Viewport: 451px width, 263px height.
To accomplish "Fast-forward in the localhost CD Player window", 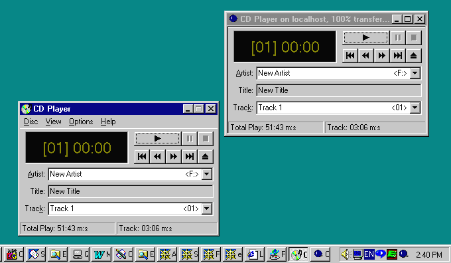I will click(381, 56).
